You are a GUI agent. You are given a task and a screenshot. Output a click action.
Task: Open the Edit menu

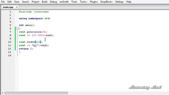10,2
